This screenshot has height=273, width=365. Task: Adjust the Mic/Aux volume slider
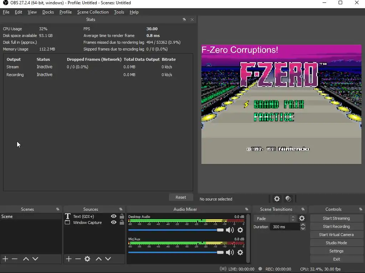click(176, 252)
